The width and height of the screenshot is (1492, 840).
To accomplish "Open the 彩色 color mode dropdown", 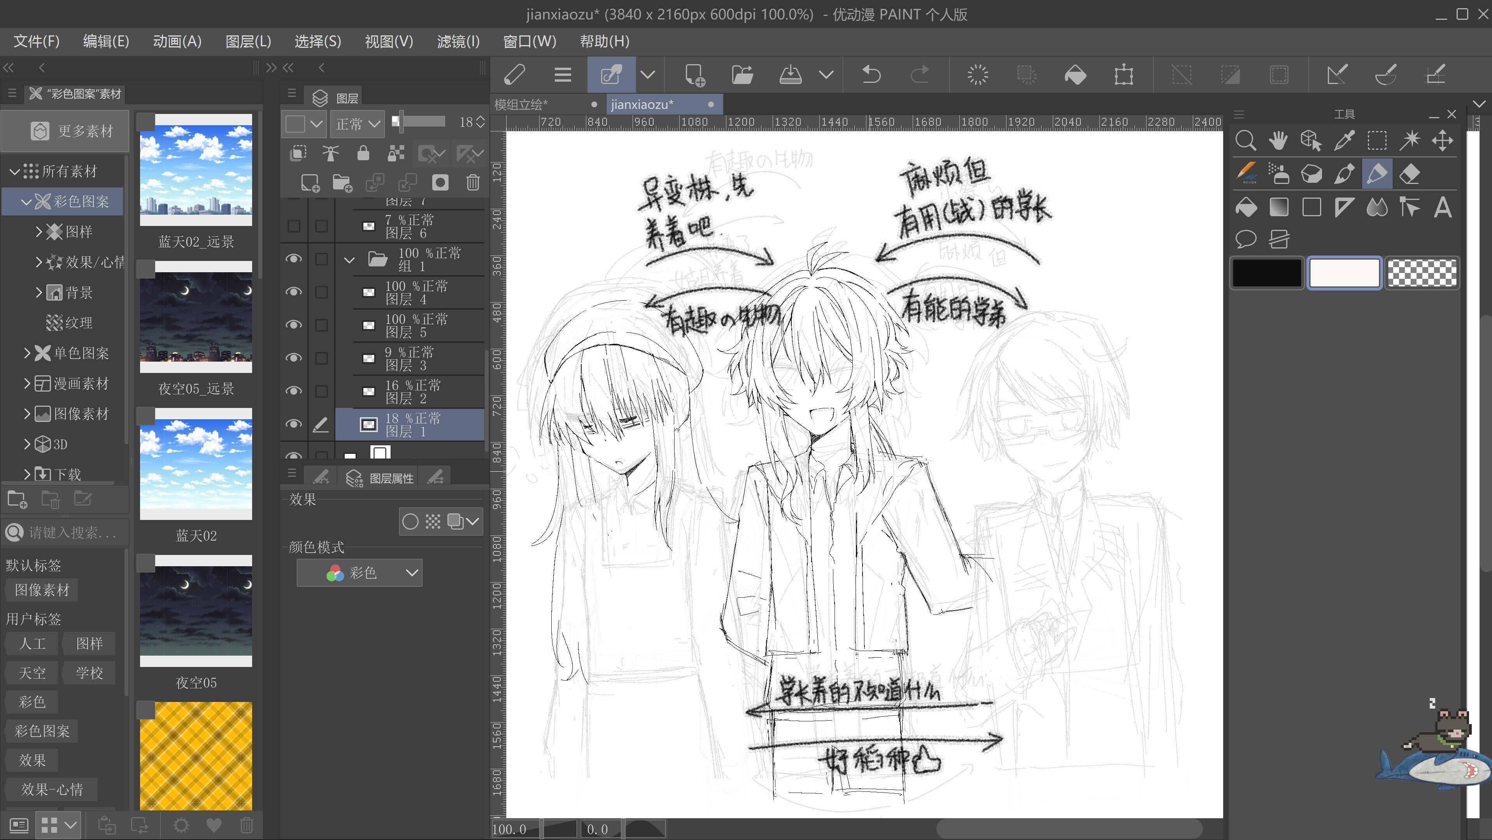I will 359,572.
